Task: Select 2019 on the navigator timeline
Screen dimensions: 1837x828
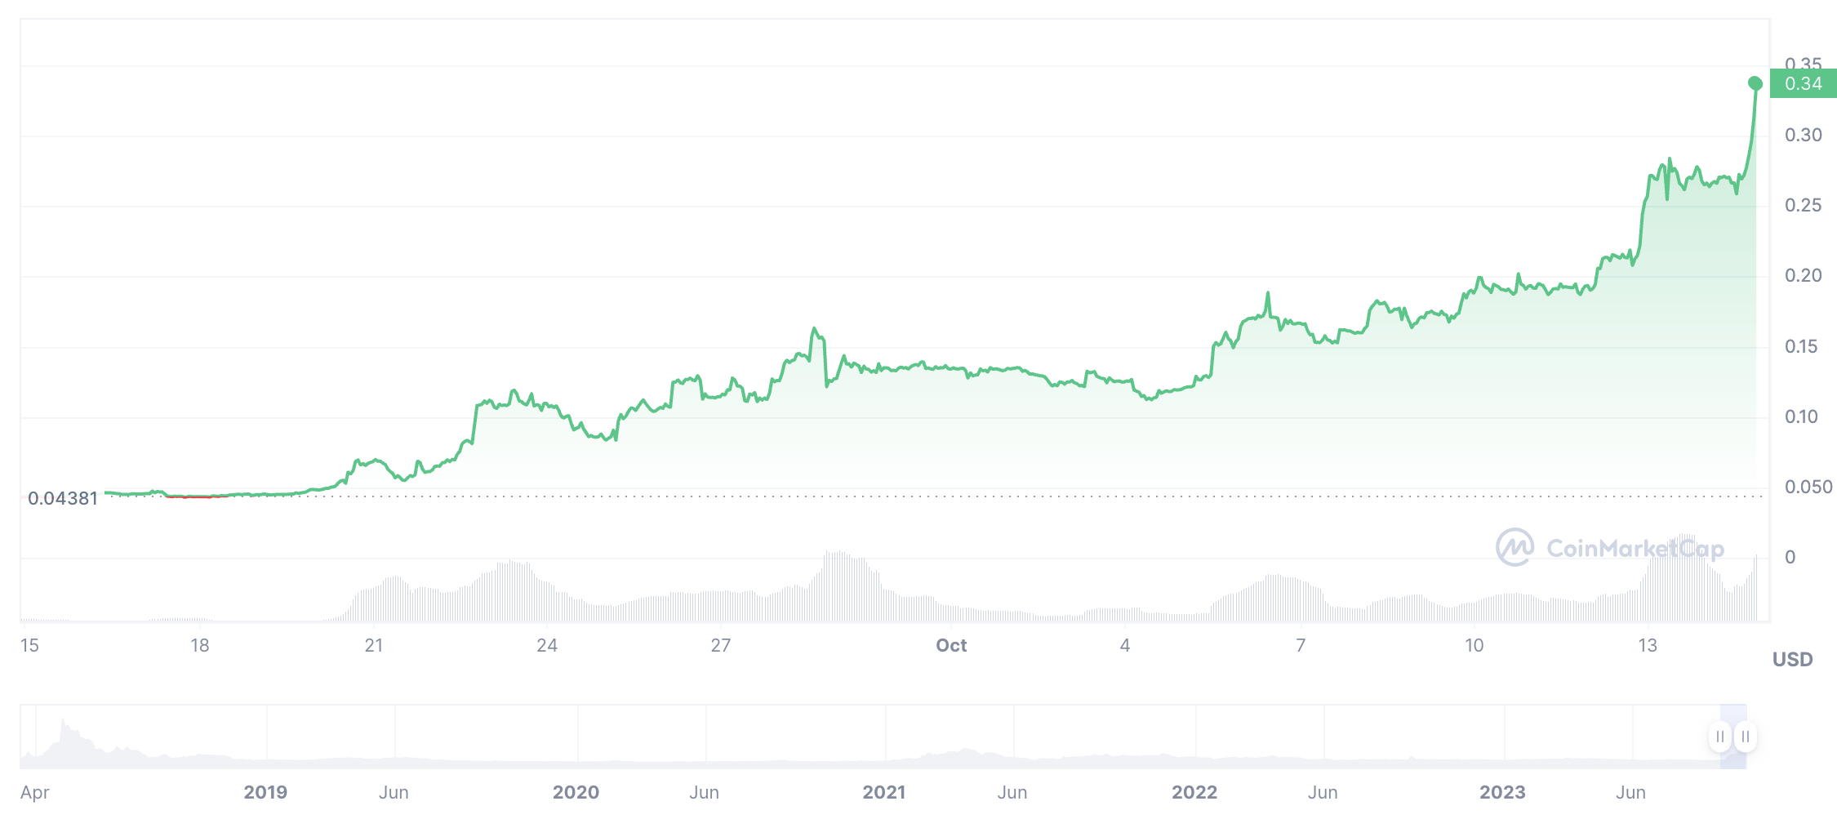Action: (265, 792)
